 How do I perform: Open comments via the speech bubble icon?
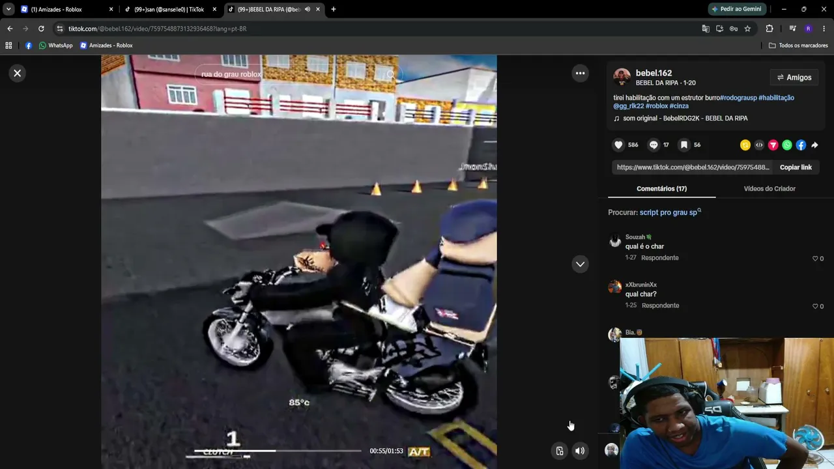pyautogui.click(x=654, y=145)
